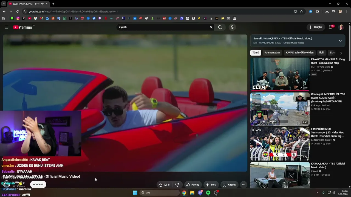Open the Shazam extension icon

click(310, 11)
